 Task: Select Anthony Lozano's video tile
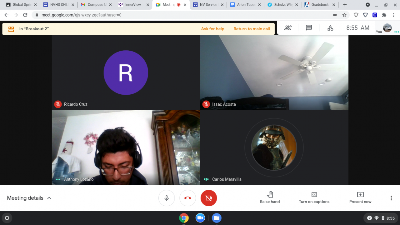click(x=126, y=147)
